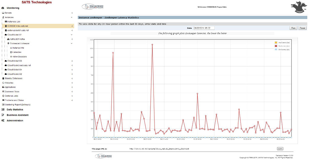Collapse the CloudNode/cl01 chevron

point(72,35)
